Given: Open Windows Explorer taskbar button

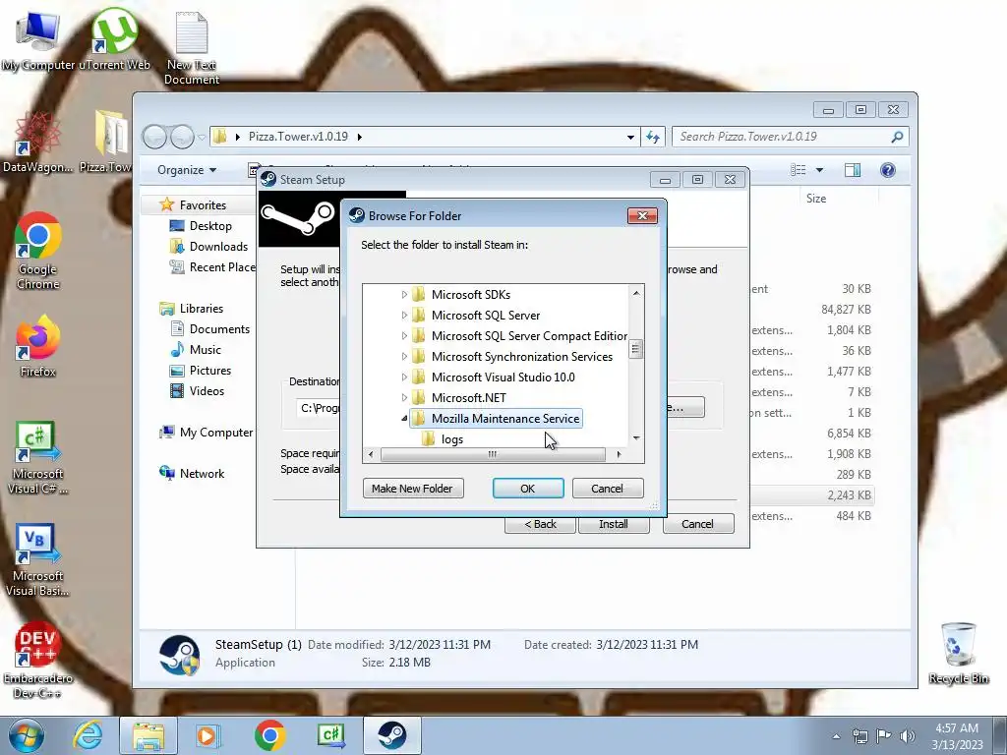Looking at the screenshot, I should (x=148, y=735).
